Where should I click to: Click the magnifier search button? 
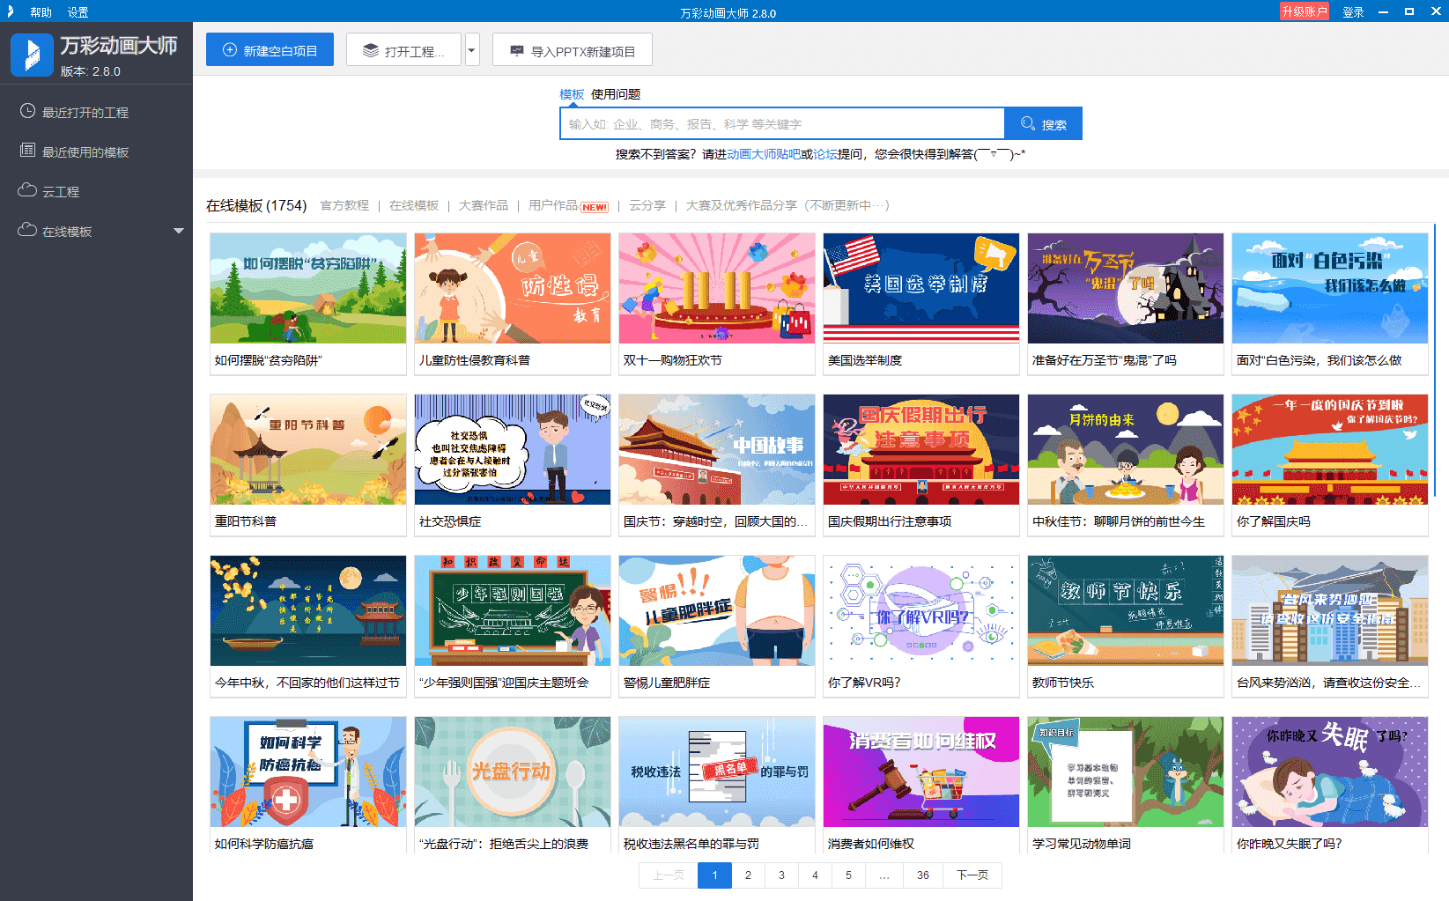[1043, 124]
